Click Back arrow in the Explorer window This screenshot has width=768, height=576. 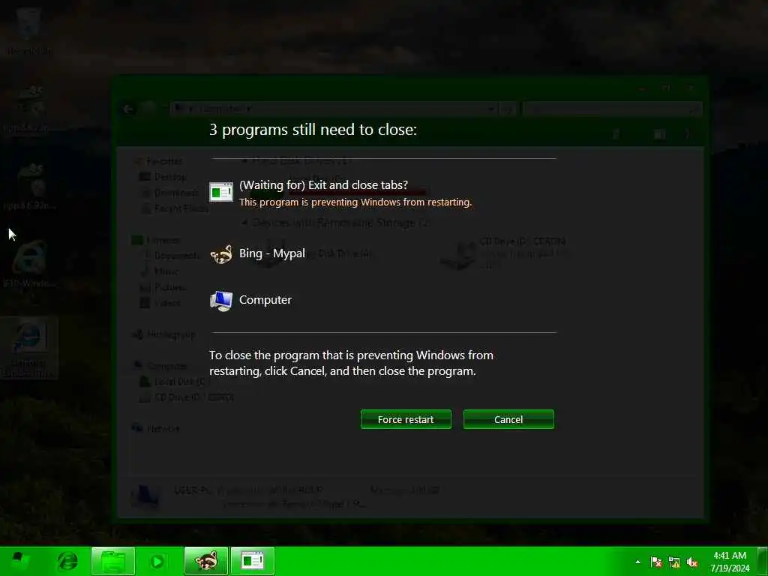click(128, 109)
